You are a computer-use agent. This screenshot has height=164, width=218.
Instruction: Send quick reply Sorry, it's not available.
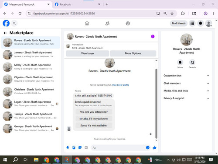pyautogui.click(x=94, y=126)
